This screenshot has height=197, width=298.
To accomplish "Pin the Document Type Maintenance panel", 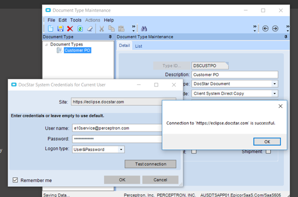I will pos(286,37).
